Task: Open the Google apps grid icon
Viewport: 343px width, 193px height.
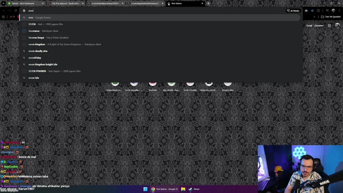Action: 329,26
